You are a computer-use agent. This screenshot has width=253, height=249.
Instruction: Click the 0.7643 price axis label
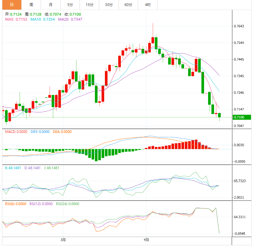pos(239,26)
